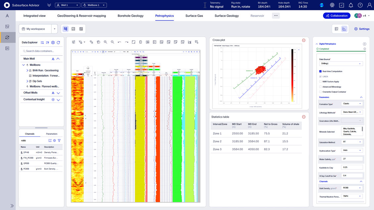Open the Collaboration button
The image size is (374, 210).
[x=337, y=16]
